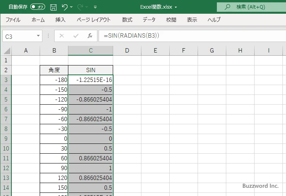Click angle cell with -30
This screenshot has height=196, width=286.
pos(54,129)
